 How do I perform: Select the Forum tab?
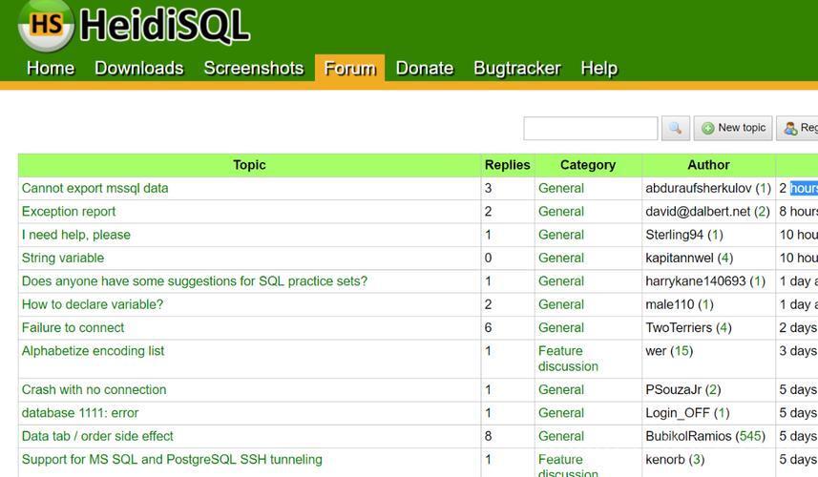tap(349, 69)
